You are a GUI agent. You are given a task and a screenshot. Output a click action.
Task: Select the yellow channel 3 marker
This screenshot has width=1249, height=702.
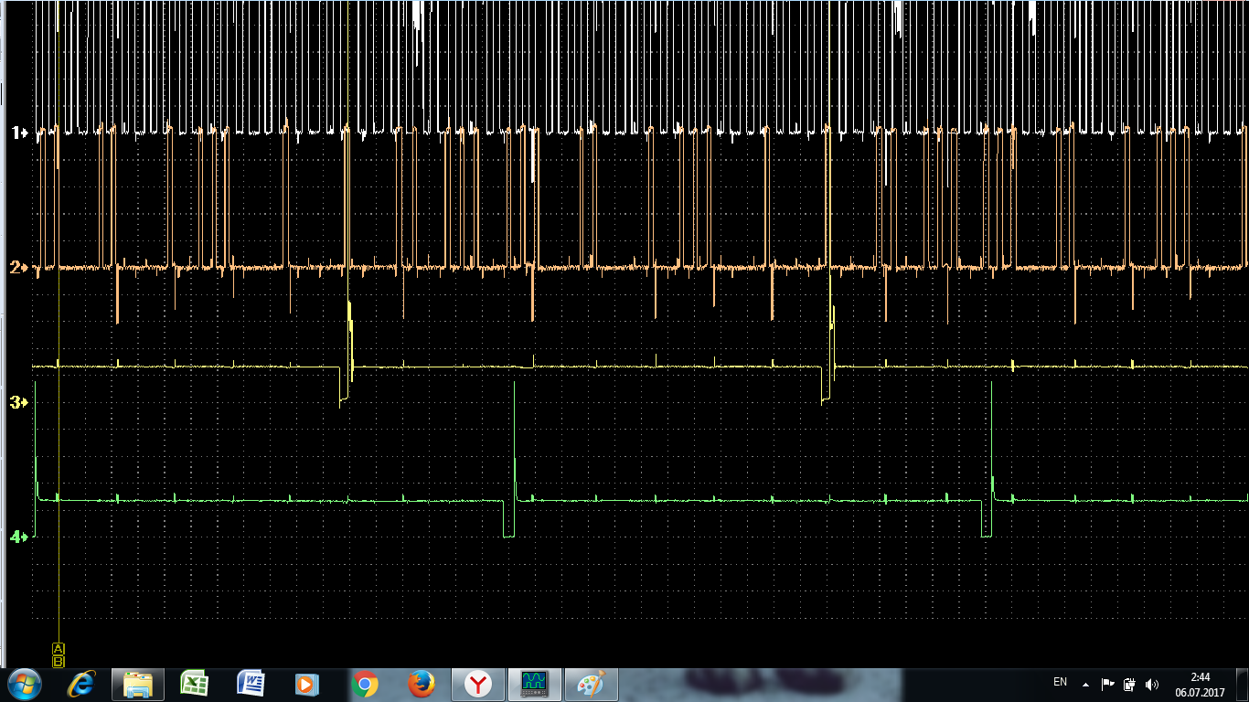tap(20, 401)
